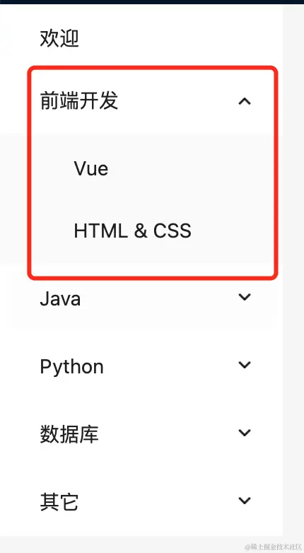Click the 前端开发 menu title text

coord(79,101)
